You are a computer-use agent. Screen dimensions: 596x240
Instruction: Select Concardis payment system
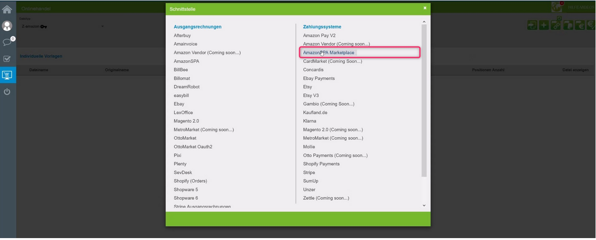(313, 70)
